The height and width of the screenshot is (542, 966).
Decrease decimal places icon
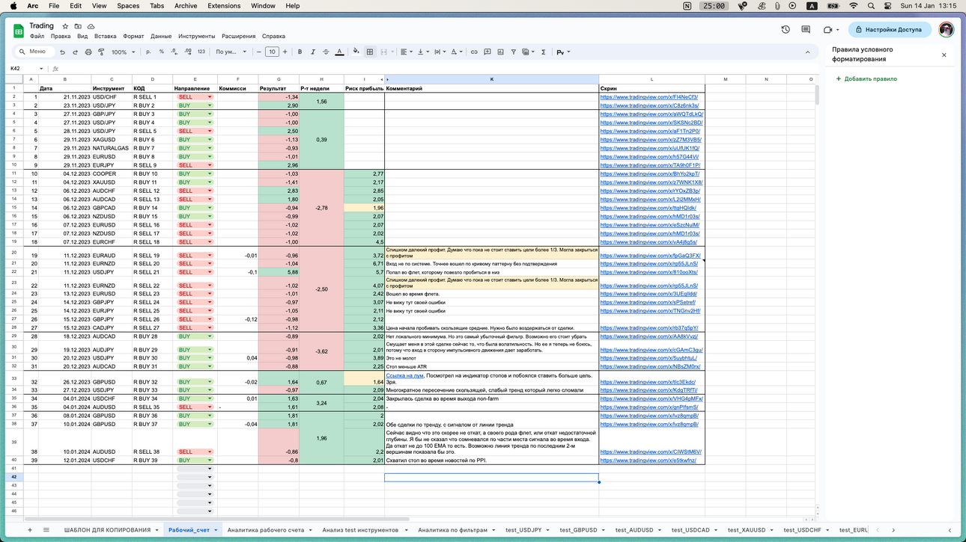pyautogui.click(x=174, y=52)
